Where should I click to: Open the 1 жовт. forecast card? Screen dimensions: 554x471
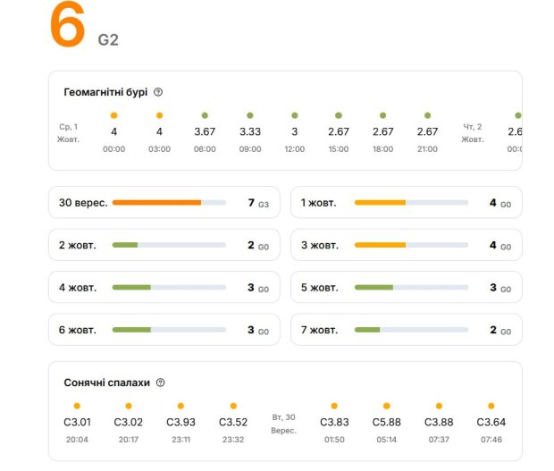tap(406, 203)
